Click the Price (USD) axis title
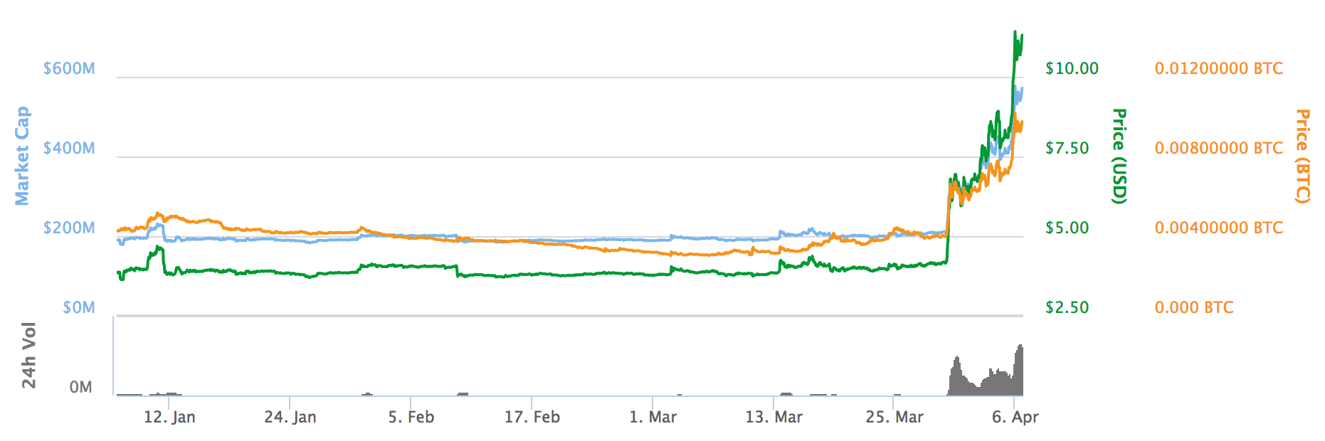This screenshot has height=441, width=1325. [x=1119, y=156]
